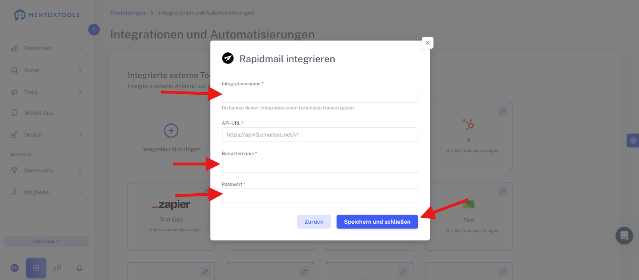Edit the bottom-row first card pencil
Image resolution: width=639 pixels, height=280 pixels.
[205, 272]
